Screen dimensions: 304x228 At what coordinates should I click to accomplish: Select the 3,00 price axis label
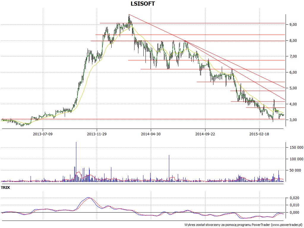pyautogui.click(x=293, y=120)
